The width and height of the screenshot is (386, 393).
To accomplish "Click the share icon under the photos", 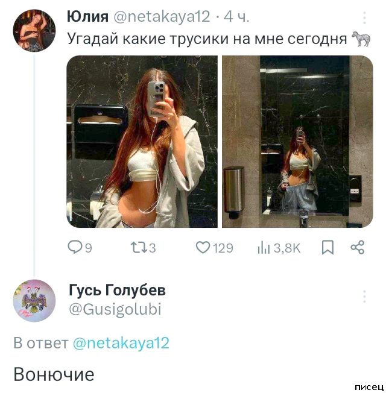I will pos(358,247).
